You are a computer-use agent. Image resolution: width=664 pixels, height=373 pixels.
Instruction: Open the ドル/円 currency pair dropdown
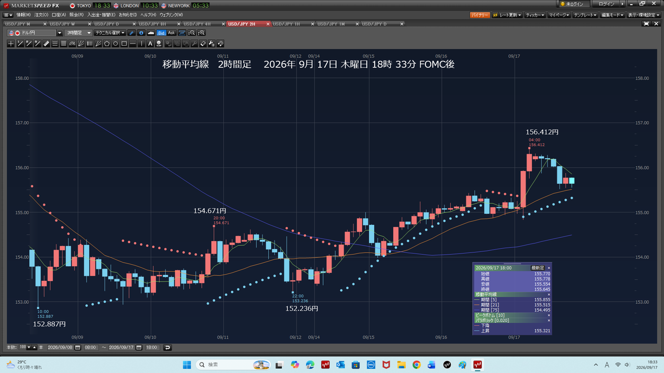point(59,33)
